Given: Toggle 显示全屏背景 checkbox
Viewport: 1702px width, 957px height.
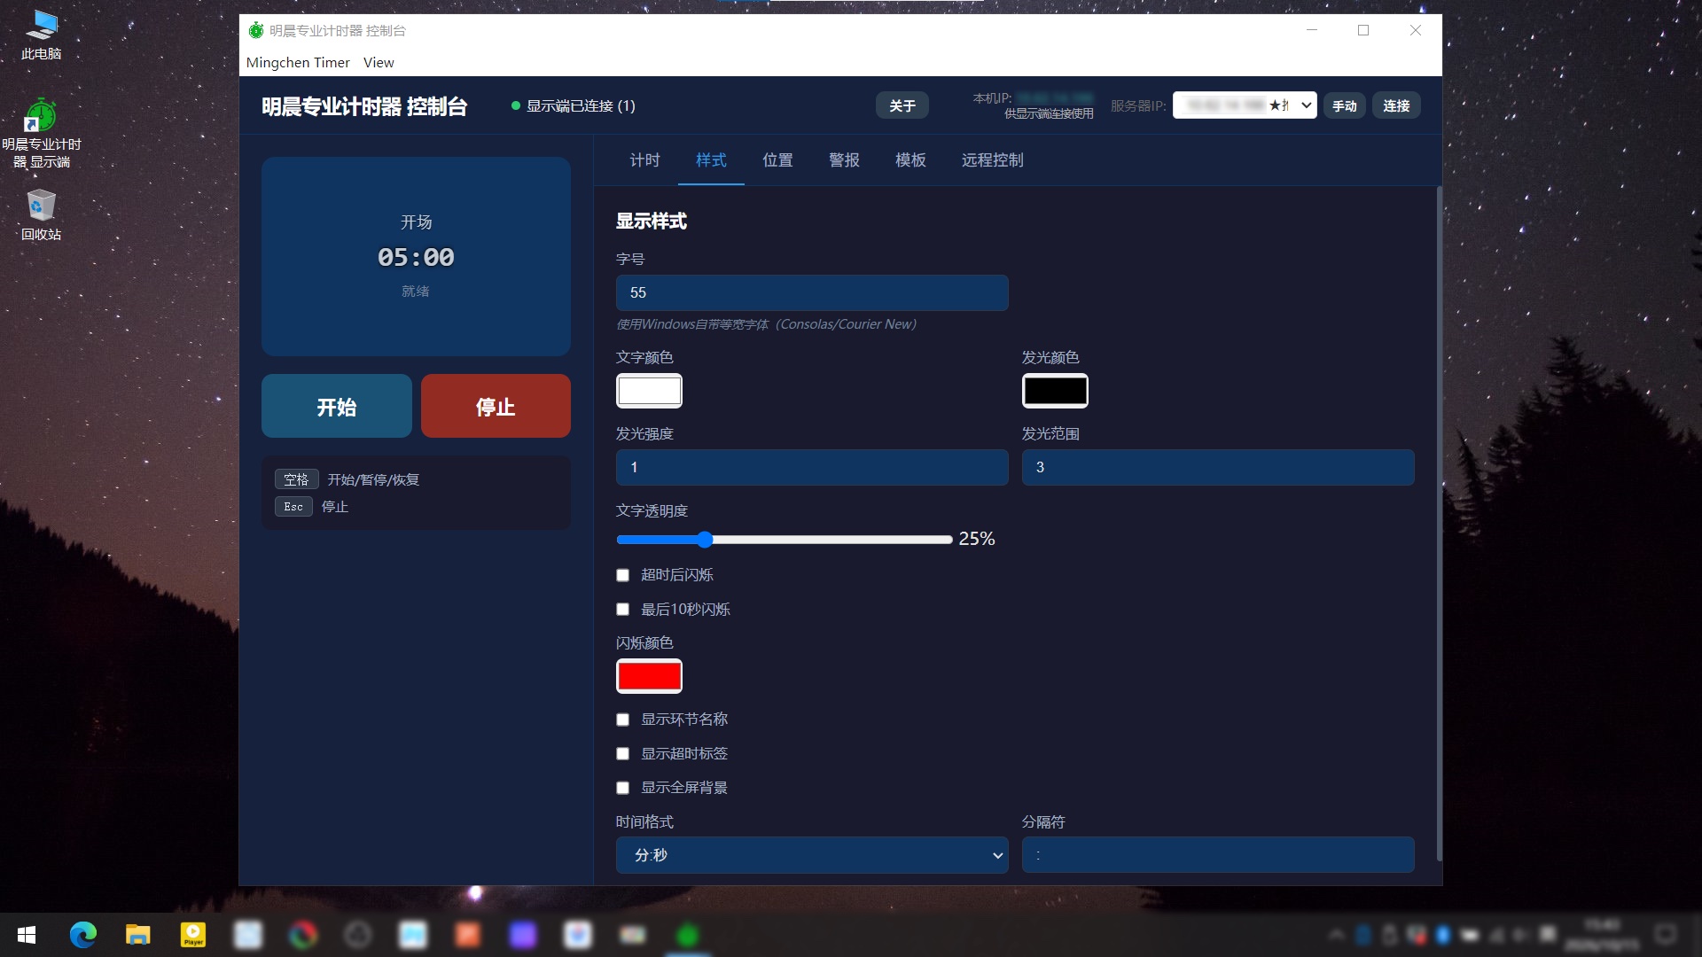Looking at the screenshot, I should tap(622, 788).
